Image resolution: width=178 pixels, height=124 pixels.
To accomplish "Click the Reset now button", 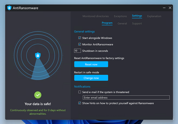I will point(91,64).
